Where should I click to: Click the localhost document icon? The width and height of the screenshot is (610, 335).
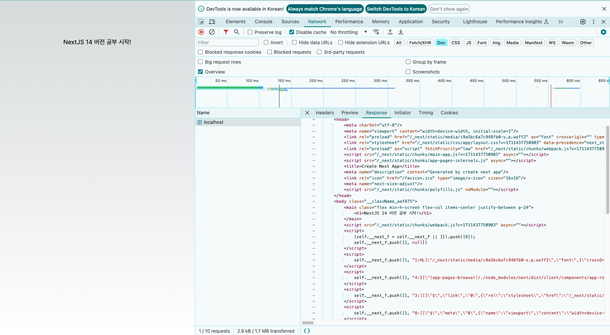[x=200, y=122]
